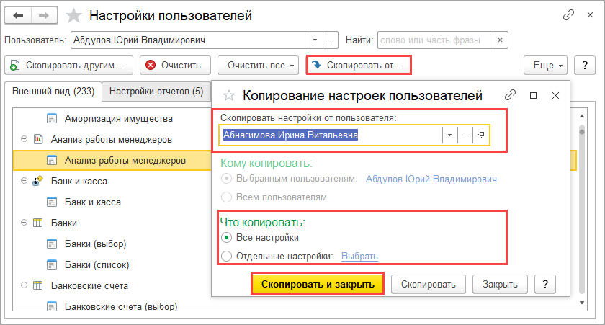
Task: Click the Очистить button
Action: [175, 66]
